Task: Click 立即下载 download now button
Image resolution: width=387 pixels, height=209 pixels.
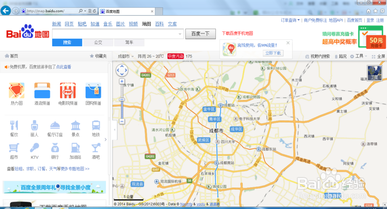Action: [x=273, y=53]
